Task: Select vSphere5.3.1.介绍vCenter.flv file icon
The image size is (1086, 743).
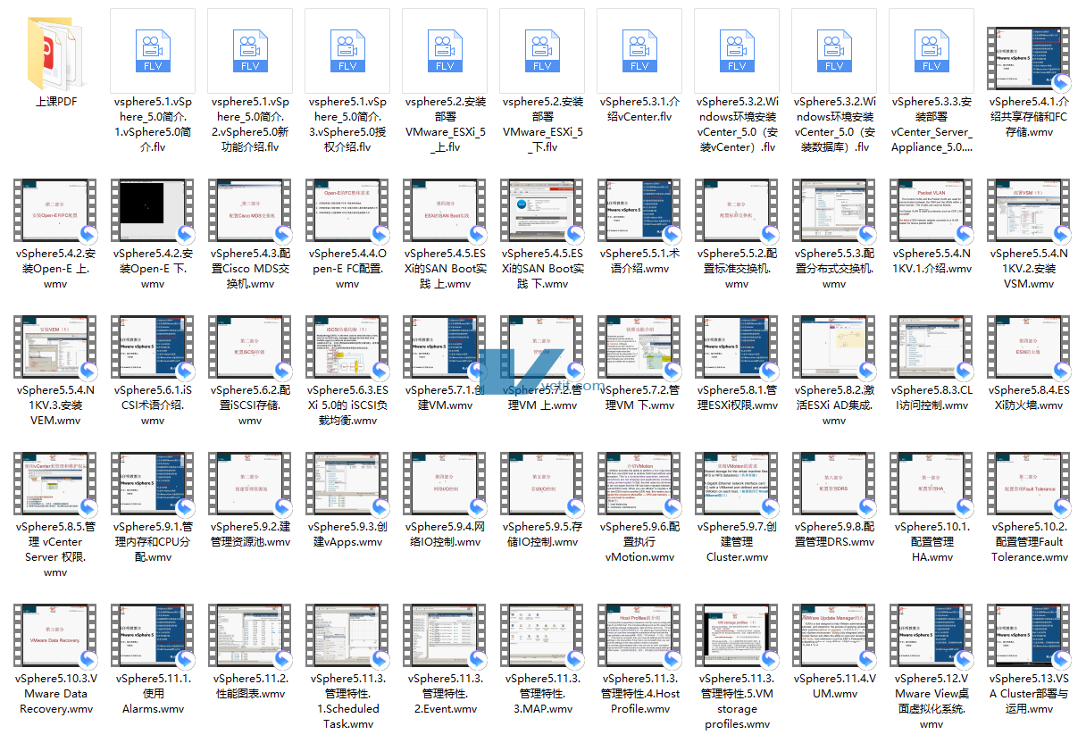Action: [x=639, y=50]
